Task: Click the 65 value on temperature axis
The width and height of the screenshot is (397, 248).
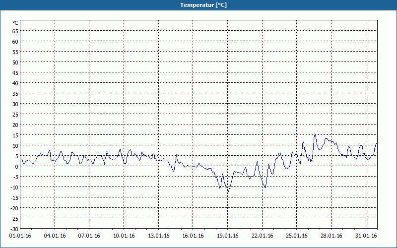Action: pos(15,31)
